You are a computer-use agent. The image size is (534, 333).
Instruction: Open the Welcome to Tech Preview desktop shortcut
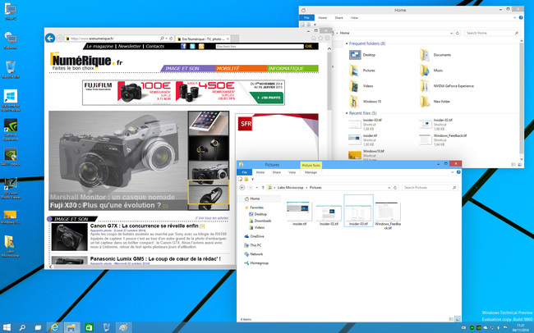[11, 100]
